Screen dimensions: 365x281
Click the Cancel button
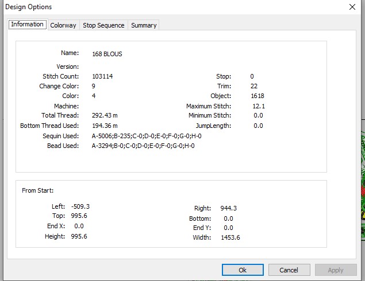click(x=289, y=270)
